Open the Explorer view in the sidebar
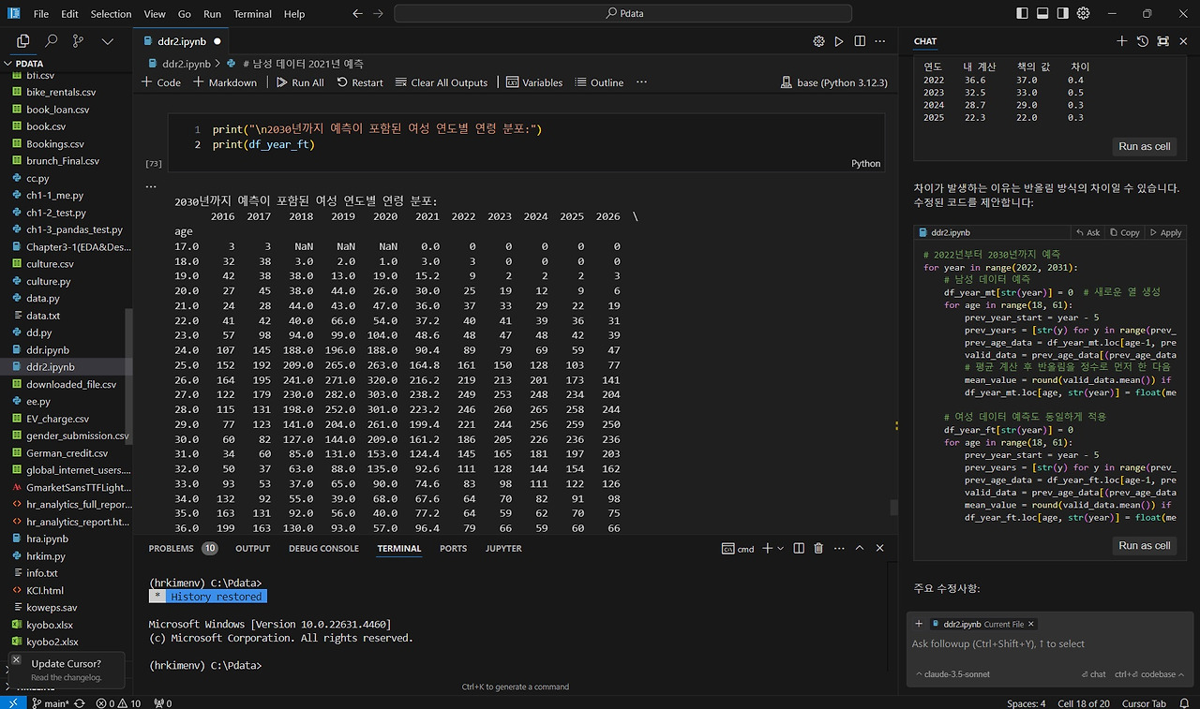The width and height of the screenshot is (1200, 709). (x=23, y=41)
